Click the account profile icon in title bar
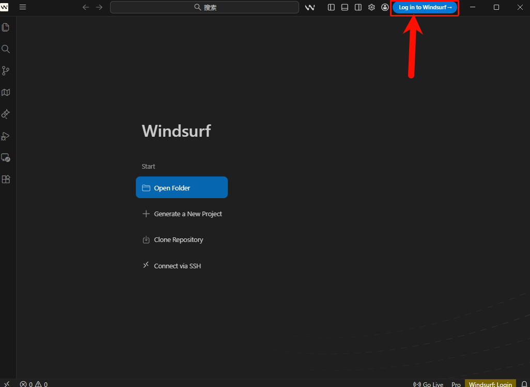The width and height of the screenshot is (530, 387). 385,7
